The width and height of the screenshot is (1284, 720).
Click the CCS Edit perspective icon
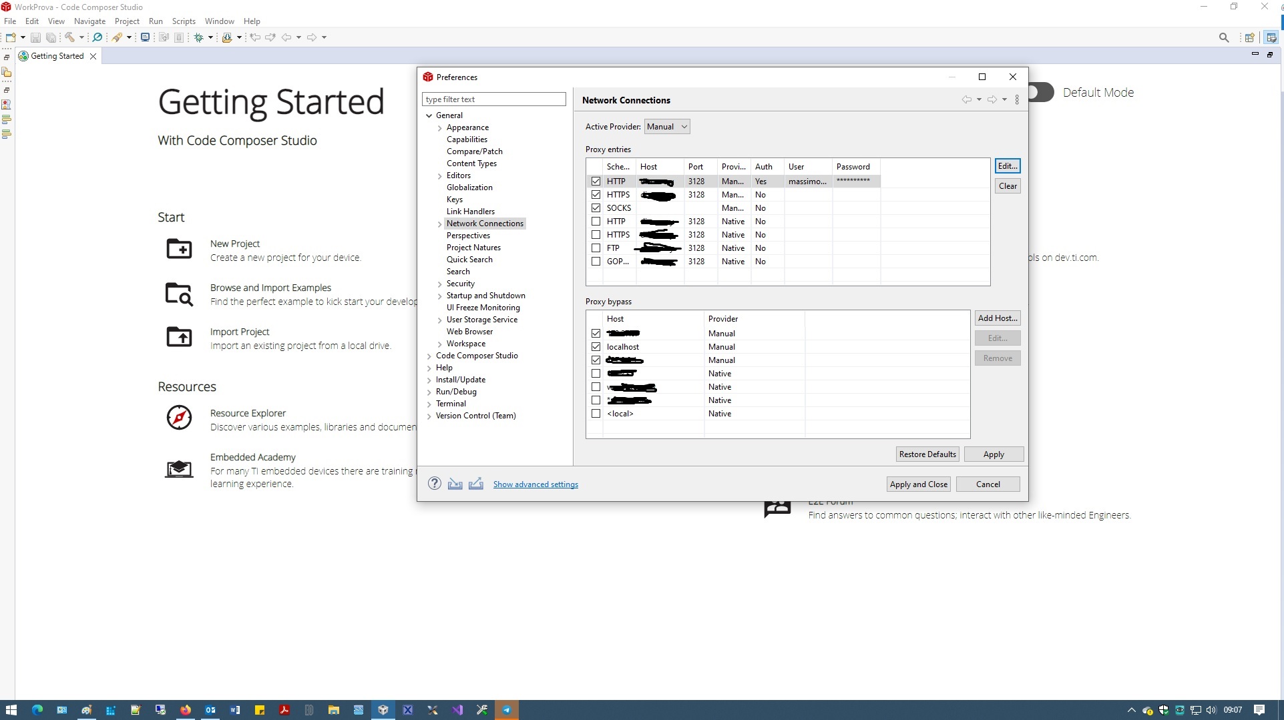pos(1271,37)
